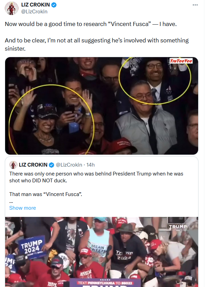Click the quoted tweet text about not ducking
Viewport: 205px width, 287px height.
pos(96,177)
